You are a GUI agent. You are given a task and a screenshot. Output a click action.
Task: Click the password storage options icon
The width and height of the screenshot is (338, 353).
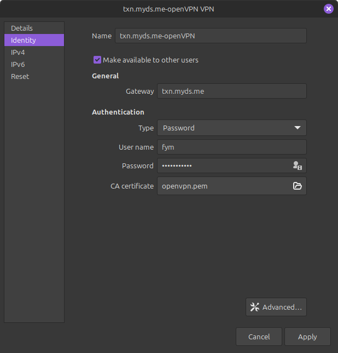click(297, 166)
